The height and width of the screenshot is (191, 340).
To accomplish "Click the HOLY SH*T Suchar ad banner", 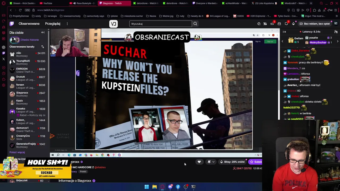I will 36,168.
